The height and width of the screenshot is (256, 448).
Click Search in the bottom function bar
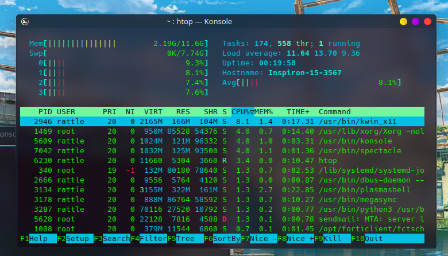coord(116,239)
